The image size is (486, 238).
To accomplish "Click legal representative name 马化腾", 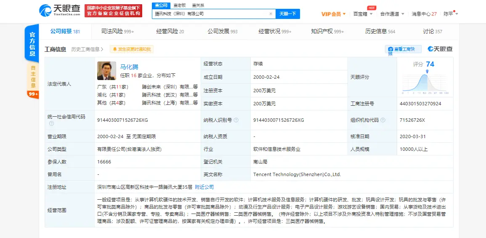I will [x=129, y=67].
